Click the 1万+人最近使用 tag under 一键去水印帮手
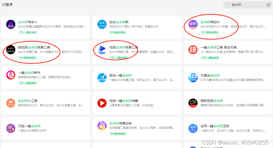The image size is (273, 148). pyautogui.click(x=28, y=83)
